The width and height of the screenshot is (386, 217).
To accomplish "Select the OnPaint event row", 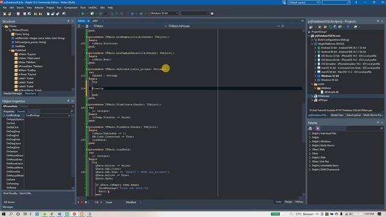I will click(x=11, y=180).
